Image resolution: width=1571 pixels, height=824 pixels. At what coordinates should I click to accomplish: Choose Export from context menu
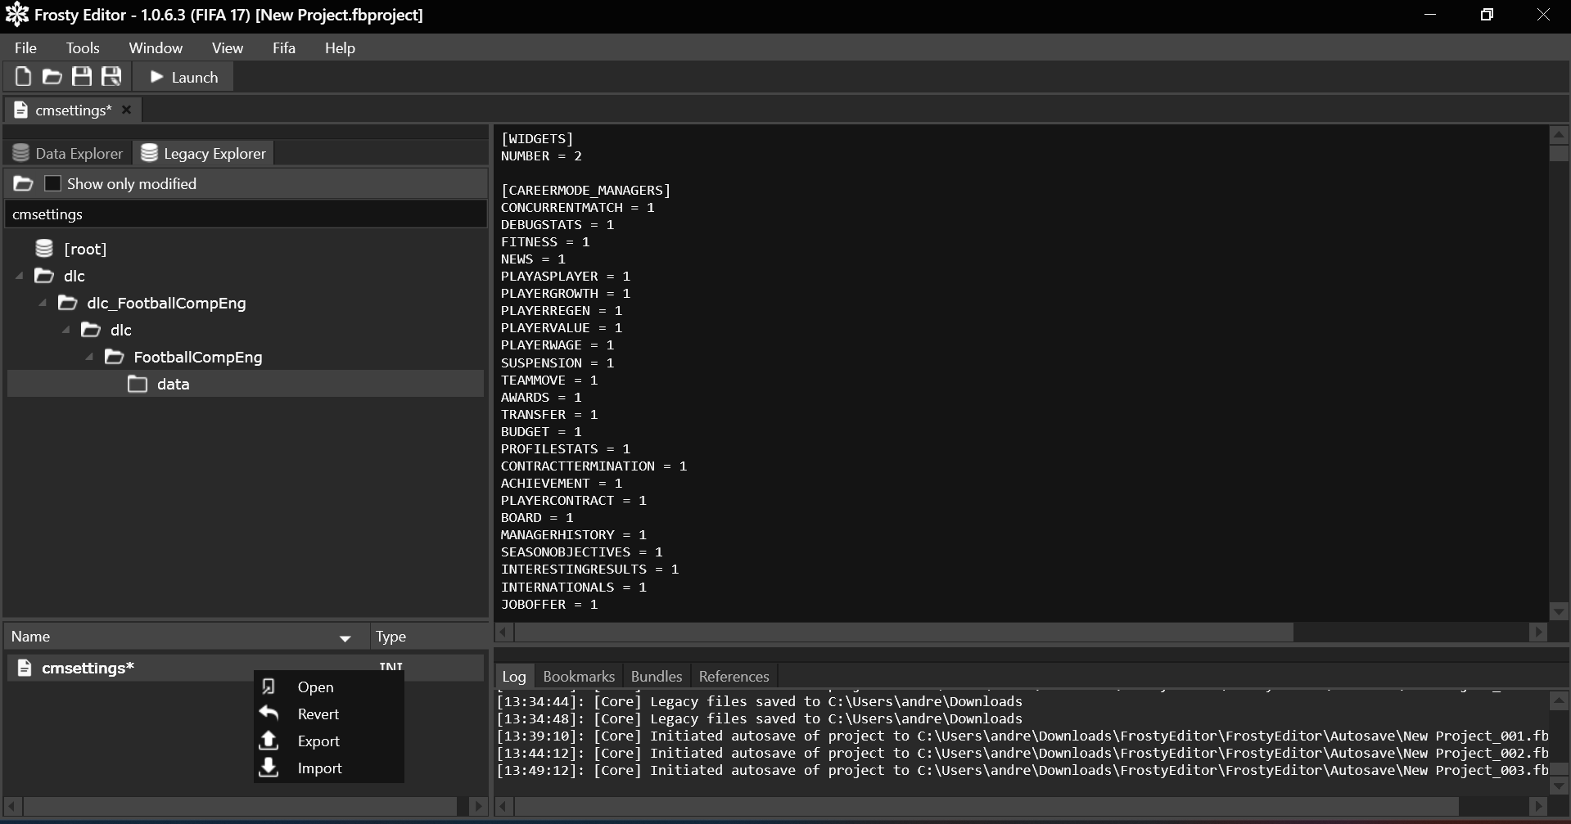coord(318,741)
